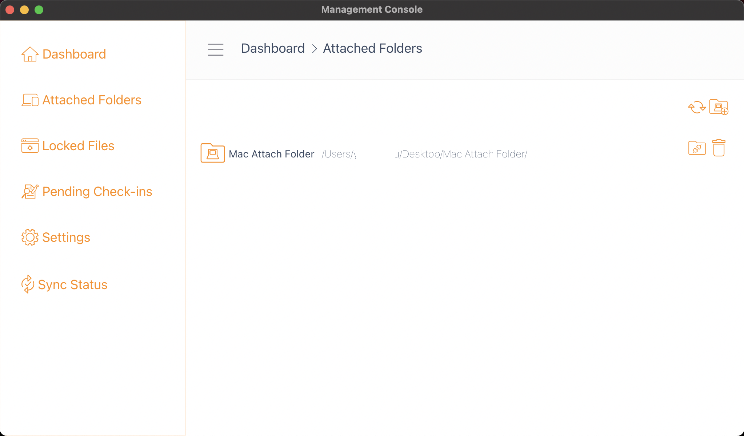744x436 pixels.
Task: Click the delete/trash icon for Mac Attach Folder
Action: 719,148
